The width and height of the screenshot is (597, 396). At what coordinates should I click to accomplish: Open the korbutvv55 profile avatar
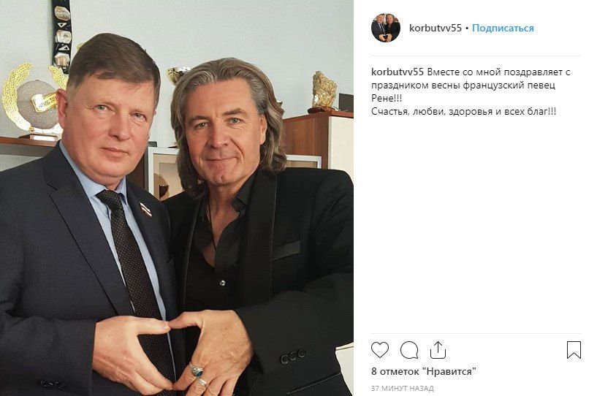pyautogui.click(x=386, y=28)
